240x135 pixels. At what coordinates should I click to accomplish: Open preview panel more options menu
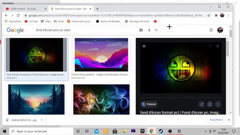[x=218, y=104]
